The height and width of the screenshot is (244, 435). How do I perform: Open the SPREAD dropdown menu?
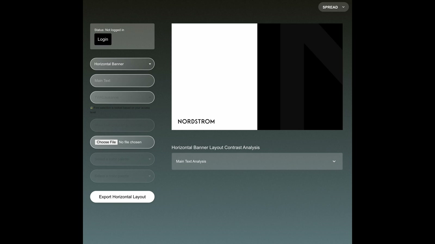coord(333,7)
